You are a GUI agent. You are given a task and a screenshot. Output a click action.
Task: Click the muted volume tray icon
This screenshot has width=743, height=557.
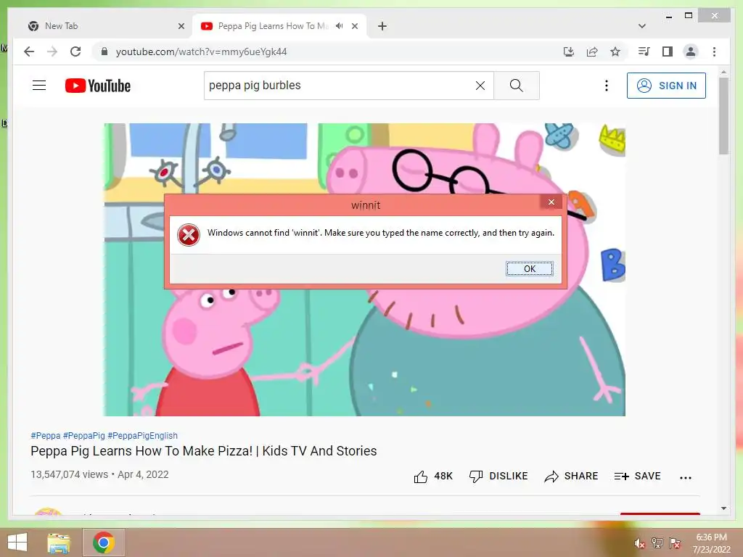click(x=639, y=543)
